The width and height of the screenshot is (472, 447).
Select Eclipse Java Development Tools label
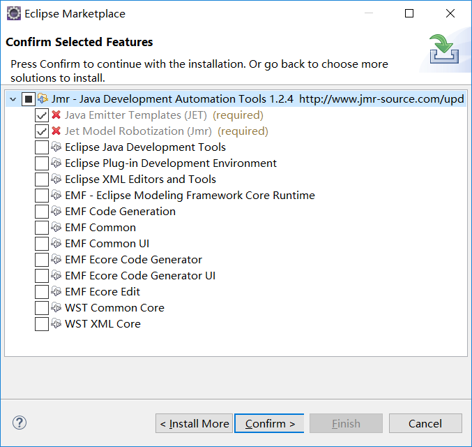(146, 147)
